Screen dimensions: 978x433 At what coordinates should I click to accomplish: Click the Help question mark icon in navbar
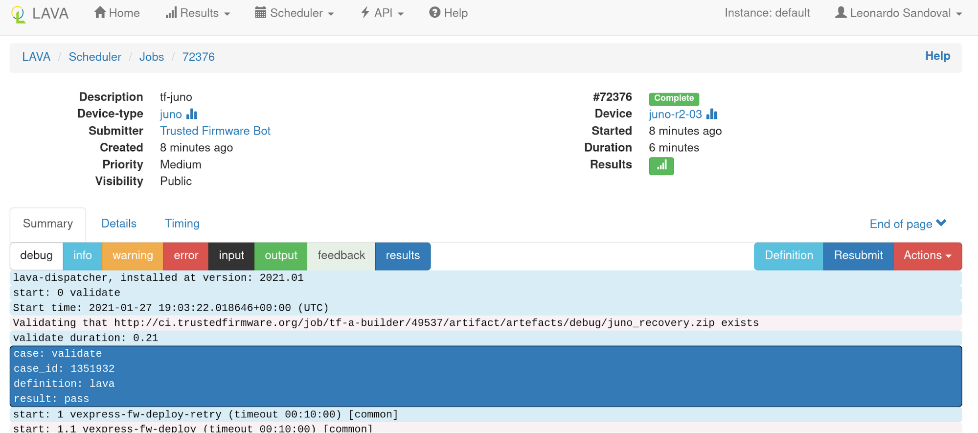click(434, 13)
